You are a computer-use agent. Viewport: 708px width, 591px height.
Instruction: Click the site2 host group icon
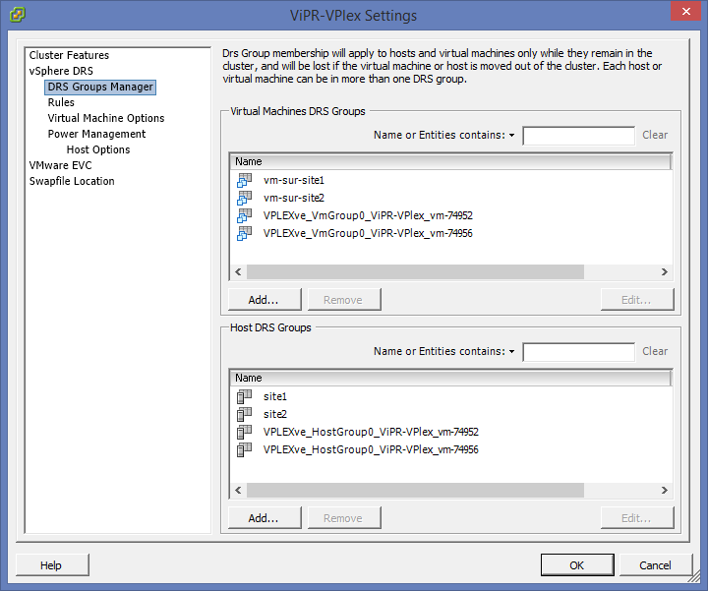245,415
